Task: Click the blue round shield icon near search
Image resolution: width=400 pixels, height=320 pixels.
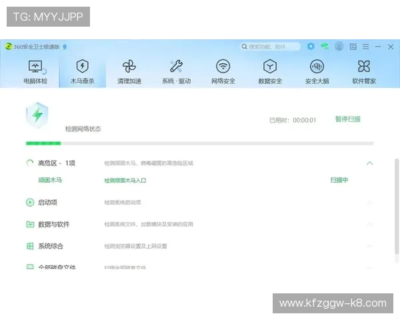Action: coord(311,46)
